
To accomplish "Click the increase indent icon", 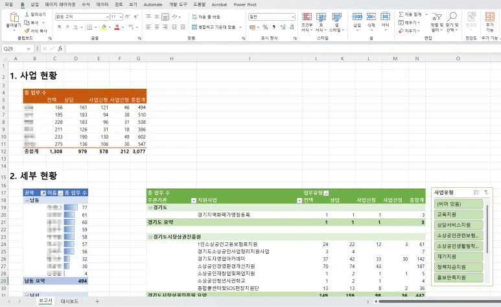I will point(183,27).
